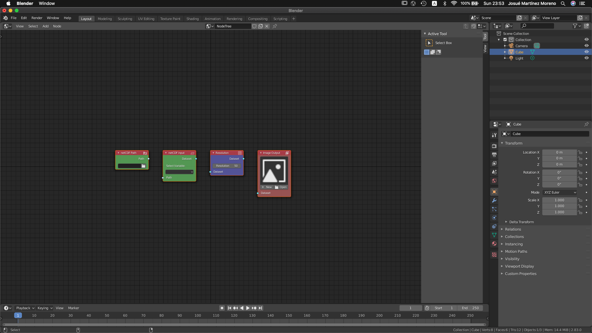Screen dimensions: 592x333
Task: Uncheck the Collection checkbox
Action: [x=505, y=39]
